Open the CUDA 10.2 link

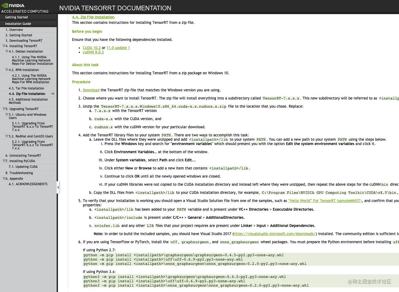(x=92, y=48)
